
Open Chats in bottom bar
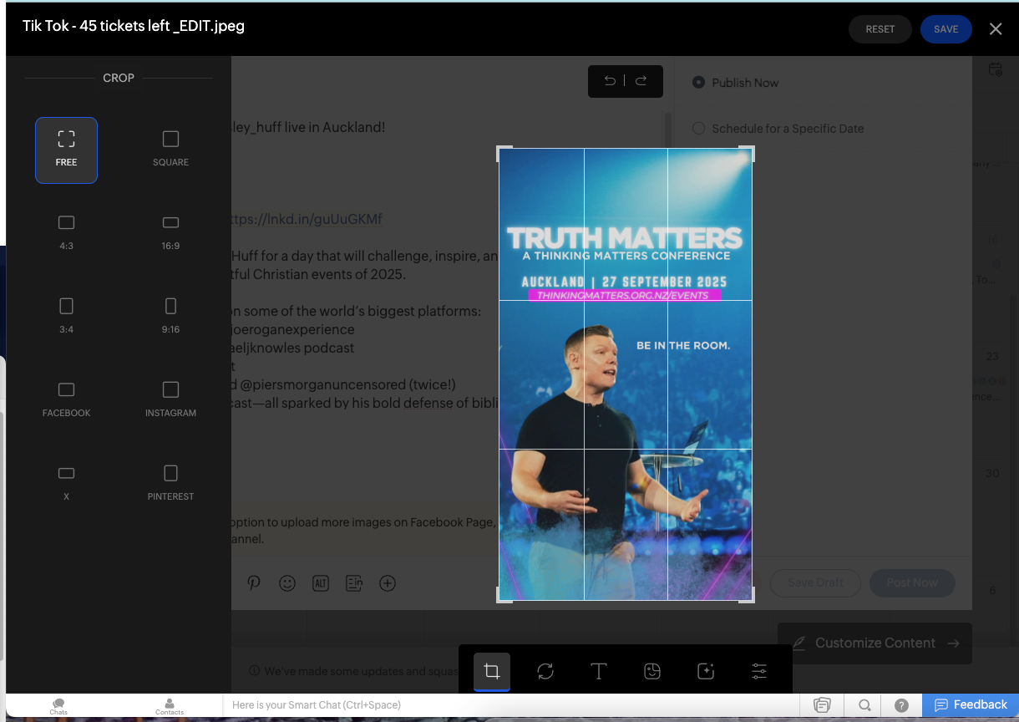point(58,707)
